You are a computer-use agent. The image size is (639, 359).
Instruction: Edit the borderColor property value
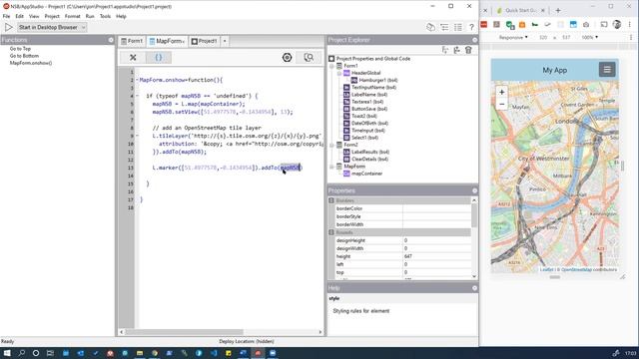pyautogui.click(x=436, y=208)
